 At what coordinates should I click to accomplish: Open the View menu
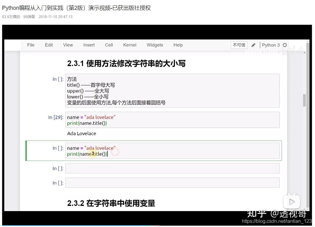click(x=68, y=45)
